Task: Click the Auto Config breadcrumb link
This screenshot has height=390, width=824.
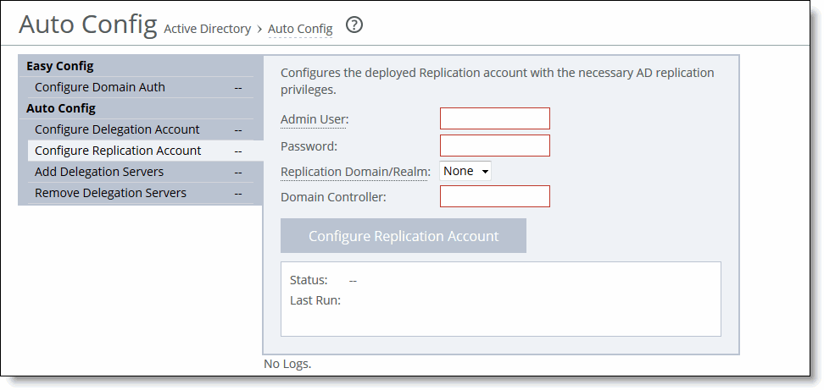Action: point(300,29)
